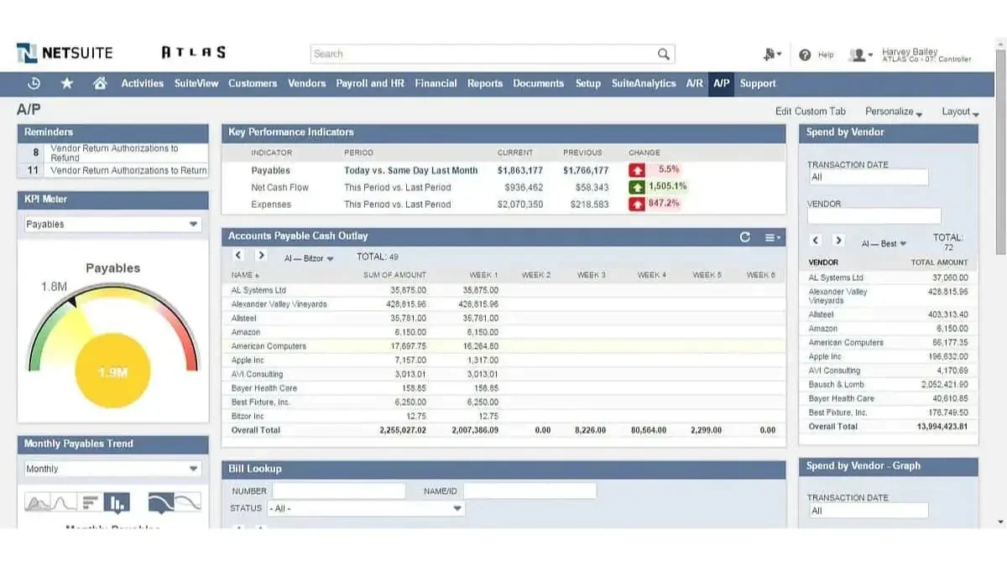
Task: Go to previous page in Cash Outlay
Action: 238,256
